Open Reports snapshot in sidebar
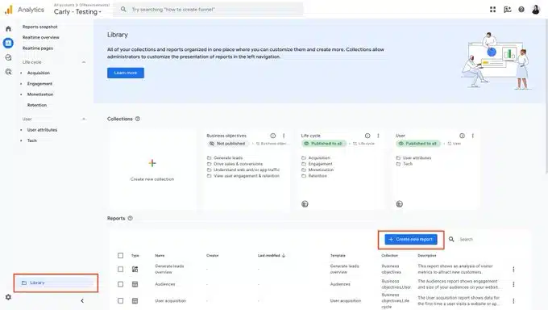This screenshot has width=548, height=310. tap(39, 27)
